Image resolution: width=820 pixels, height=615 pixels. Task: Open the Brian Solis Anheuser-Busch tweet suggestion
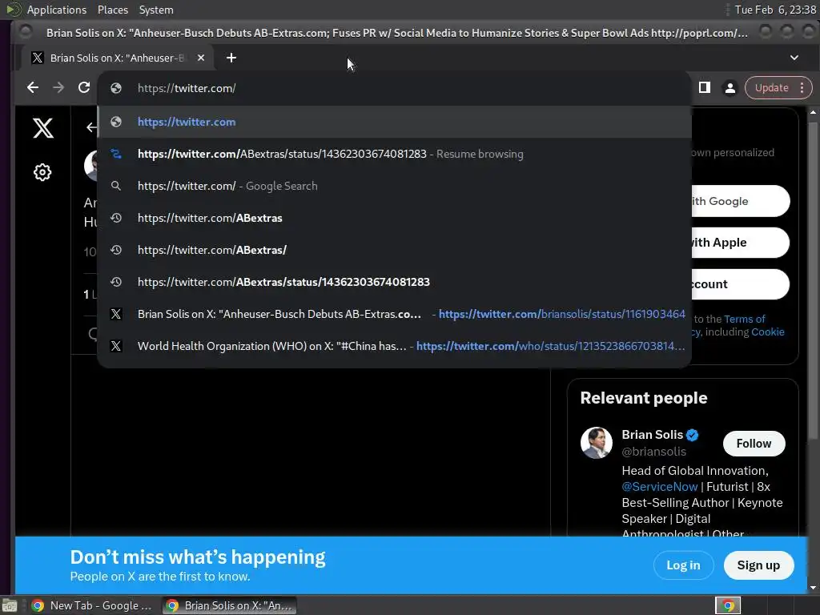(395, 314)
